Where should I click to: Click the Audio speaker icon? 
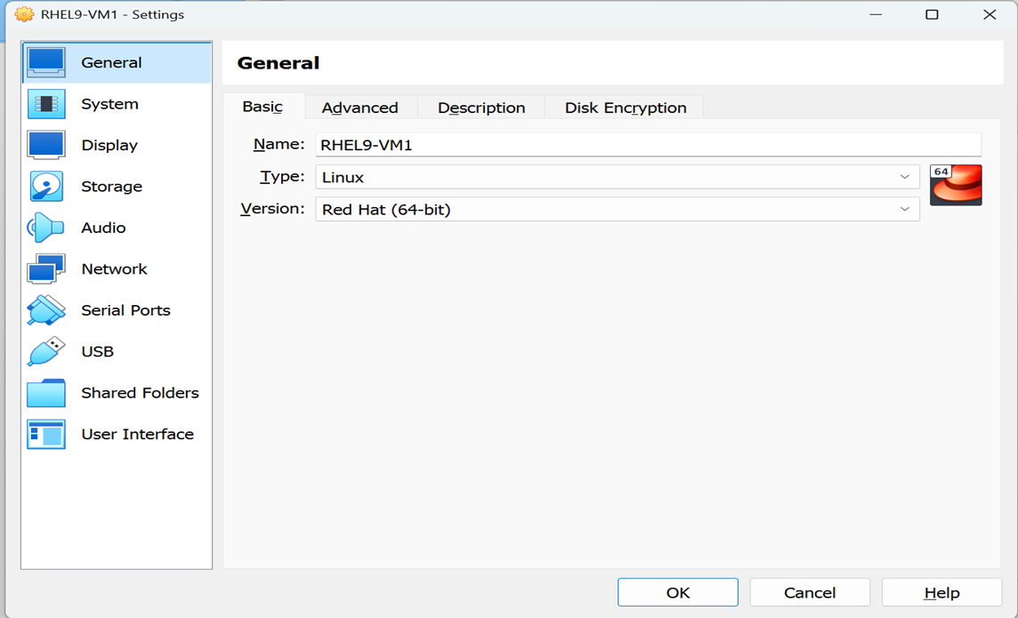pos(45,228)
